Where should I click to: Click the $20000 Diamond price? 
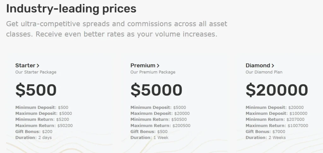coord(277,90)
